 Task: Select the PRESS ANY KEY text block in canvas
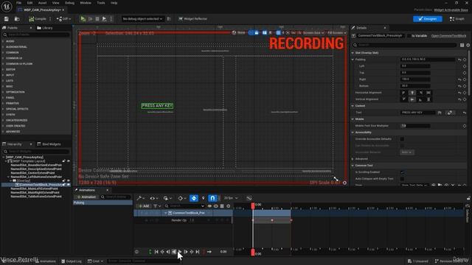tap(157, 106)
